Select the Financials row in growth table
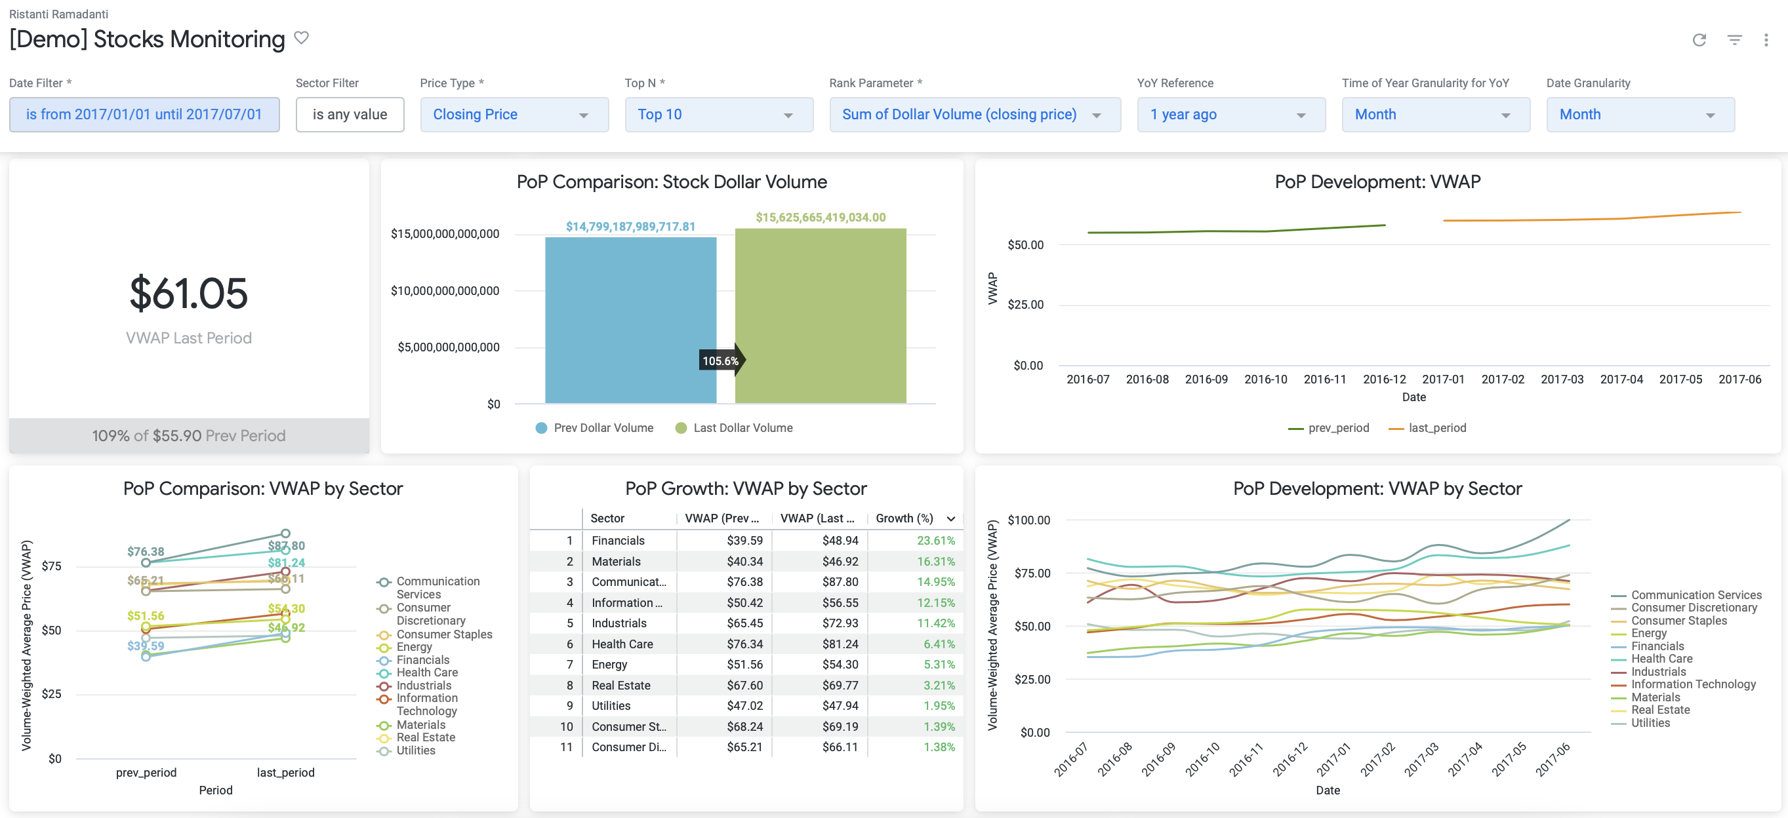 618,541
